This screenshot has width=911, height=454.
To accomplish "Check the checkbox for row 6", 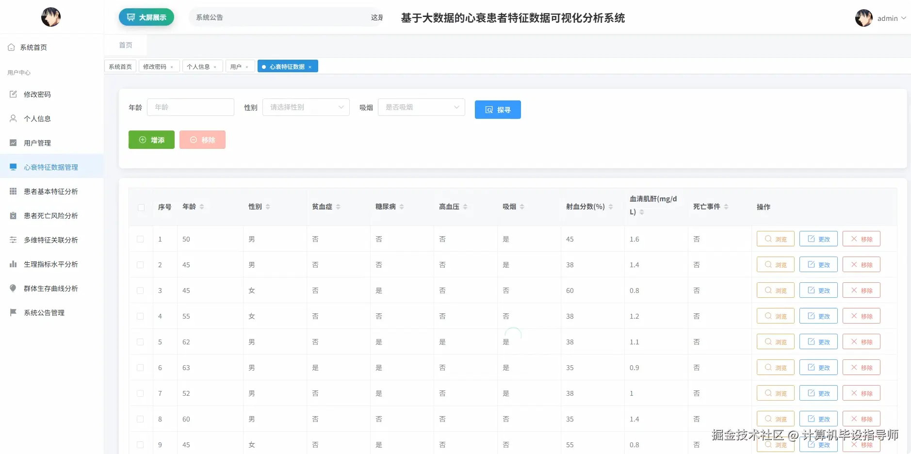I will (x=140, y=368).
